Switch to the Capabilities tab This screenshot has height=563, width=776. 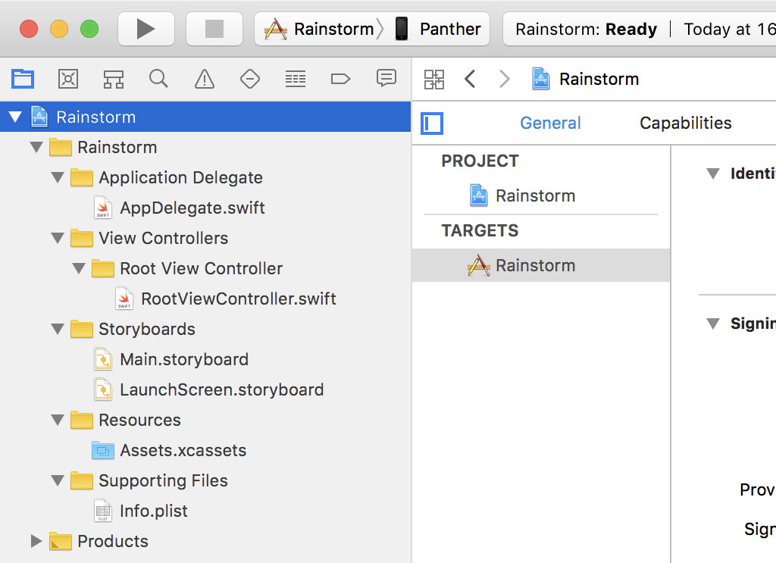[x=686, y=123]
